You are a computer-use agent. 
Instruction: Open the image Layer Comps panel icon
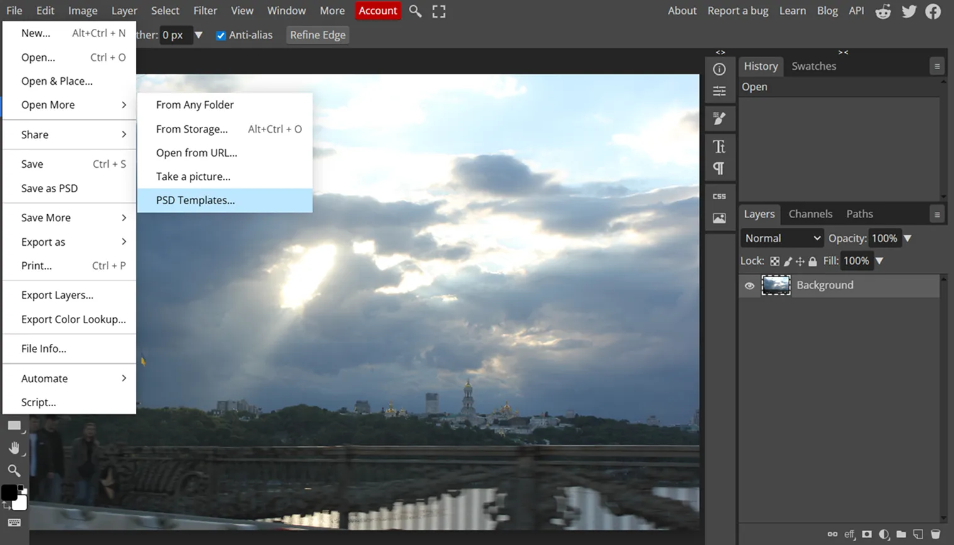click(719, 218)
